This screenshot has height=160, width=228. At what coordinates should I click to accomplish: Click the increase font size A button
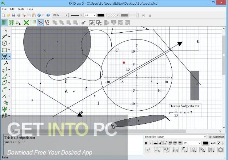coord(160,143)
